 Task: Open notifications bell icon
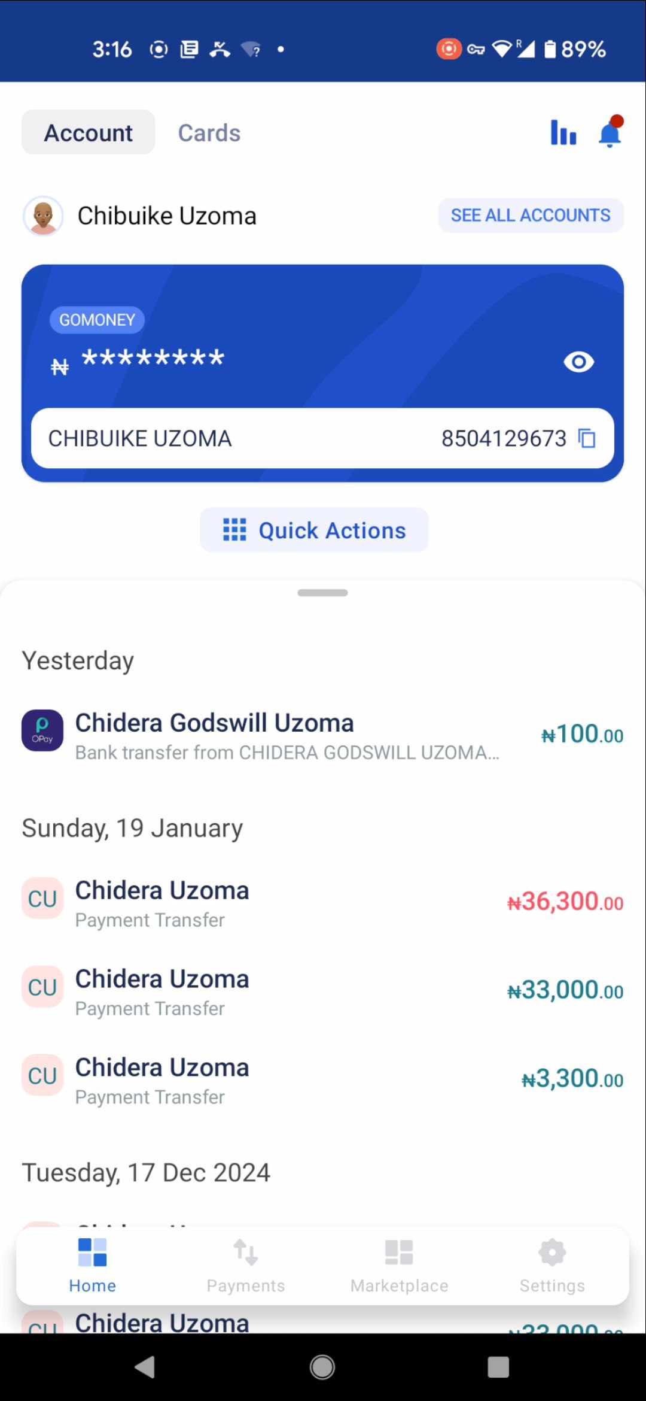pyautogui.click(x=610, y=132)
